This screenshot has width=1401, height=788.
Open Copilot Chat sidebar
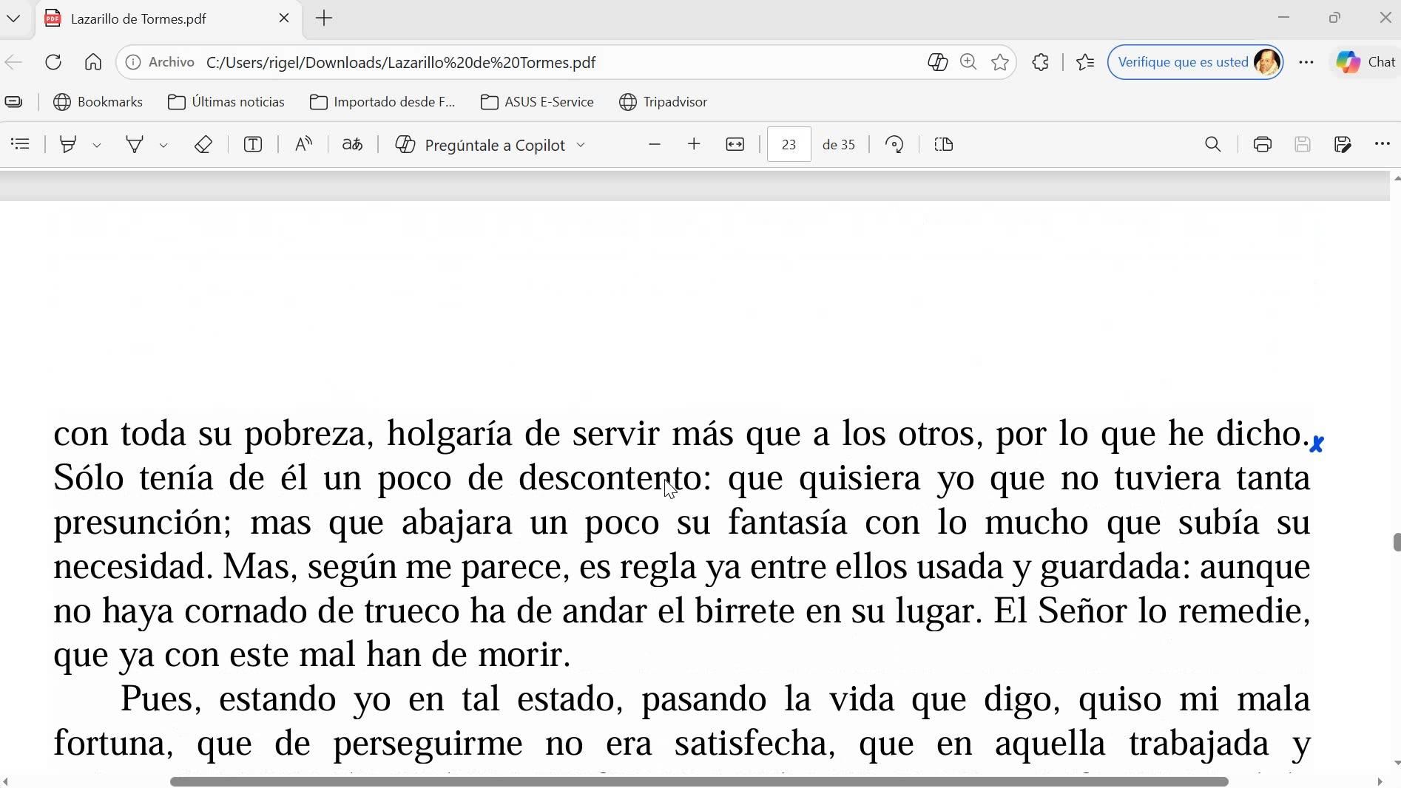coord(1367,62)
